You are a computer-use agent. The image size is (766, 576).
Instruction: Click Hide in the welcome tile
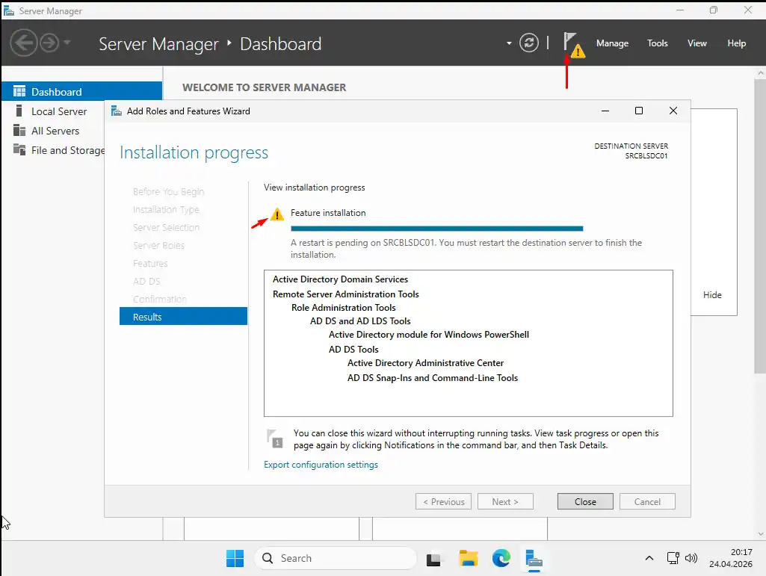pyautogui.click(x=711, y=294)
